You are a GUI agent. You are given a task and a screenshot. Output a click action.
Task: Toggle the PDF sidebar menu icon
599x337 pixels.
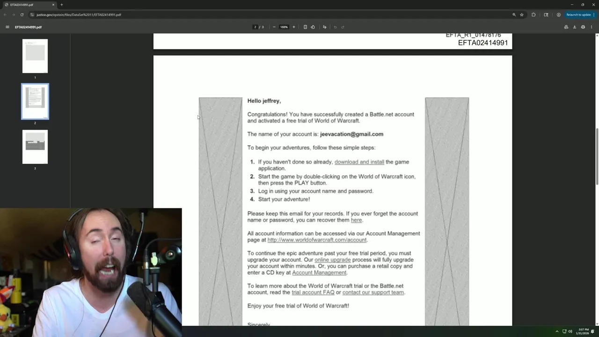tap(7, 27)
